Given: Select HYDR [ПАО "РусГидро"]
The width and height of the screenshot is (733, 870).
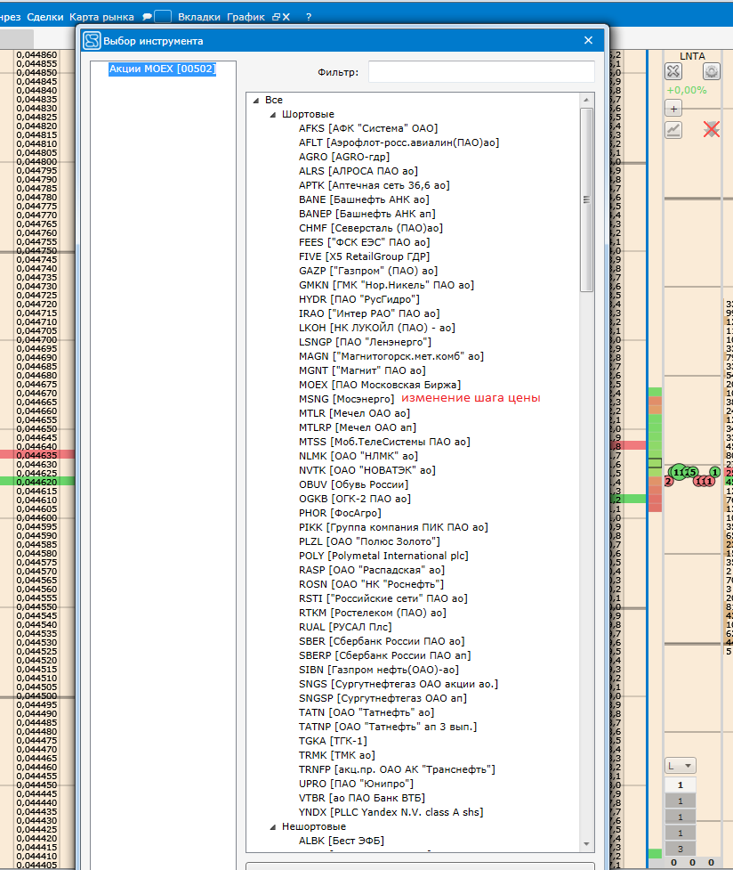Looking at the screenshot, I should point(359,299).
